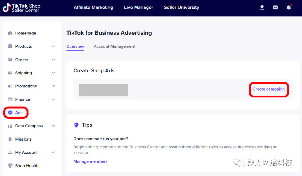Click the Shipping sidebar label

23,73
